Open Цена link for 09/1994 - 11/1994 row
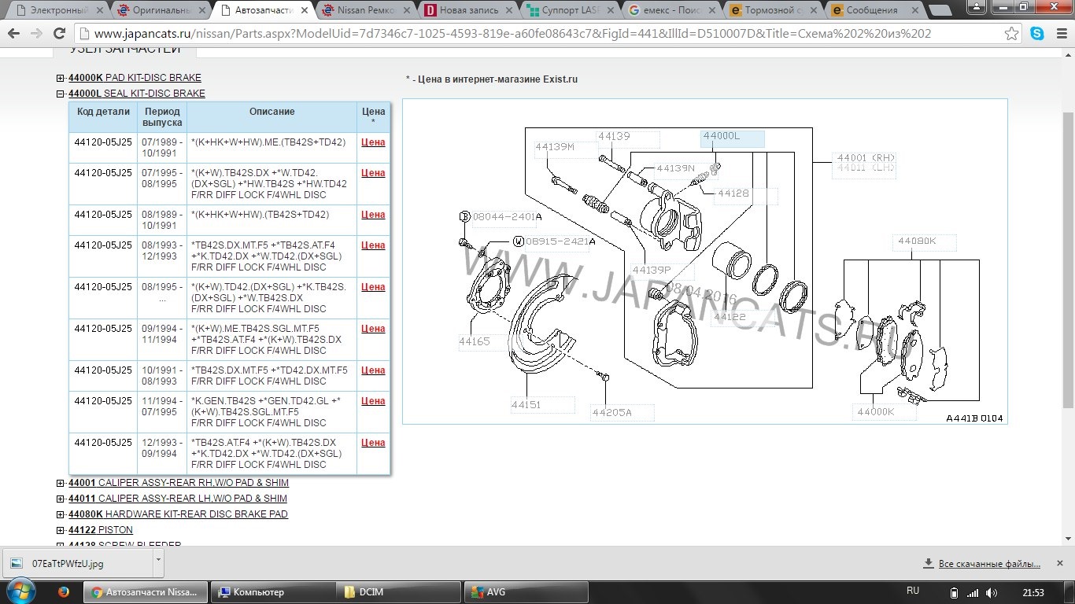 coord(373,329)
